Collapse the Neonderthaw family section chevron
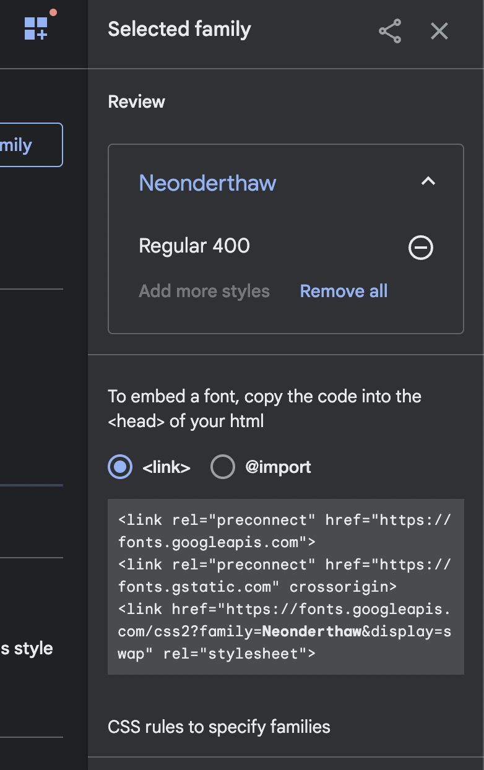 [x=428, y=182]
